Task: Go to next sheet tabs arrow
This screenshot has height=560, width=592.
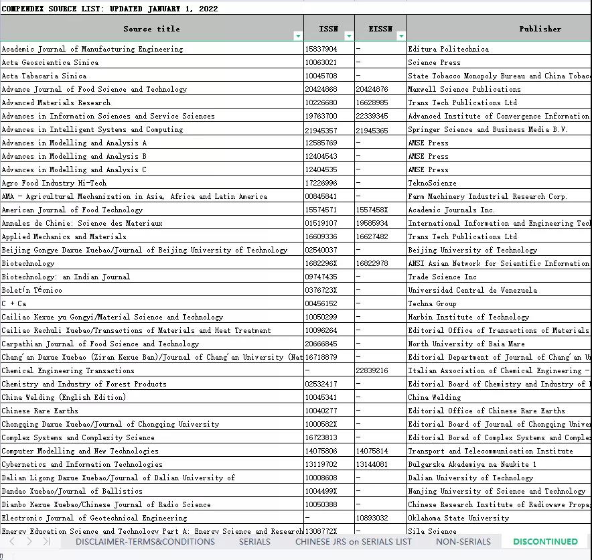Action: (29, 541)
